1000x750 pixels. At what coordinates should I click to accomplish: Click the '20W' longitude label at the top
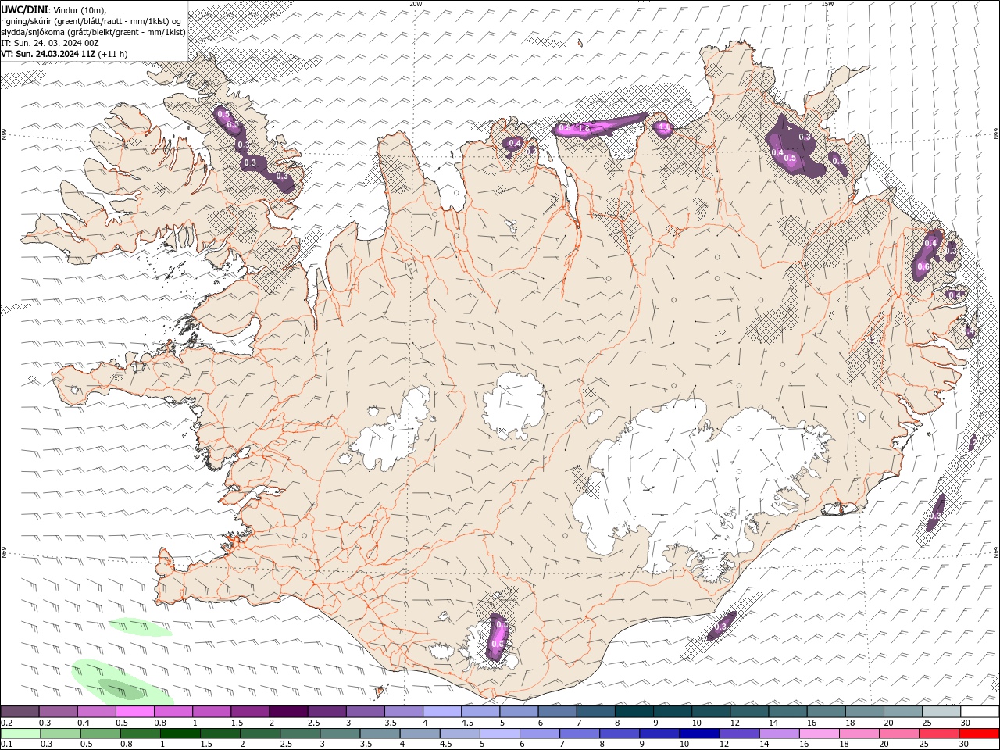415,4
